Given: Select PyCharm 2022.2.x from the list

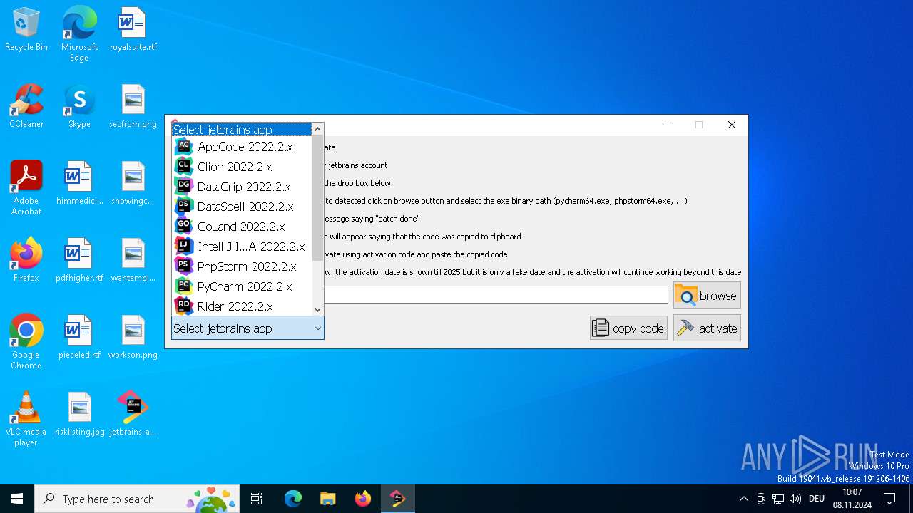Looking at the screenshot, I should [242, 286].
